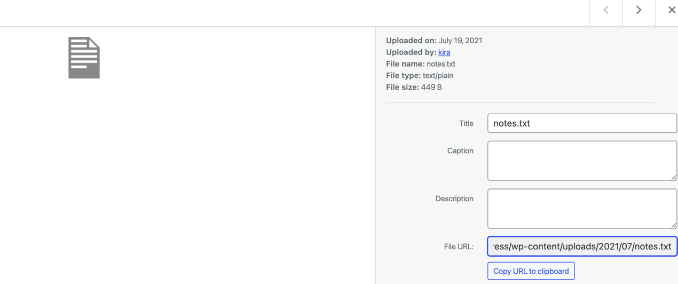Click the File URL label
Viewport: 678px width, 284px height.
click(x=459, y=247)
